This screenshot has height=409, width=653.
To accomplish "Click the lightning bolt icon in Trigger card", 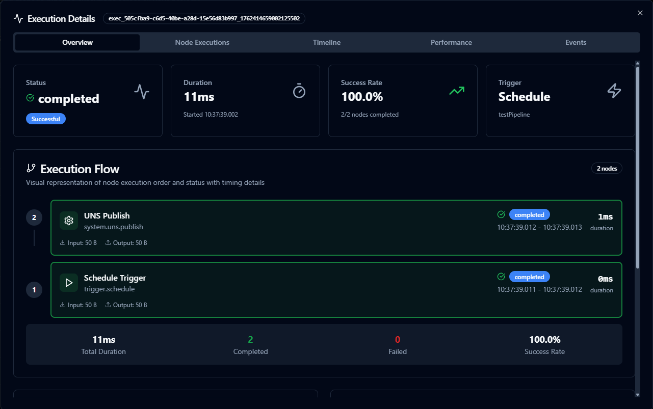I will click(x=614, y=91).
